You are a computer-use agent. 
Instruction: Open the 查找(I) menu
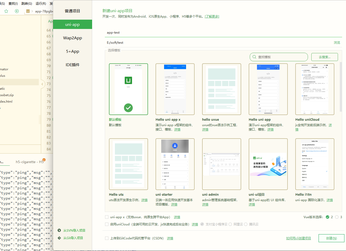click(13, 3)
